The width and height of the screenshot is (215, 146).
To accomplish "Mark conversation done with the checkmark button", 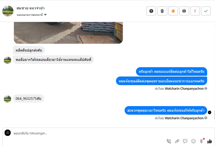I will click(x=206, y=11).
